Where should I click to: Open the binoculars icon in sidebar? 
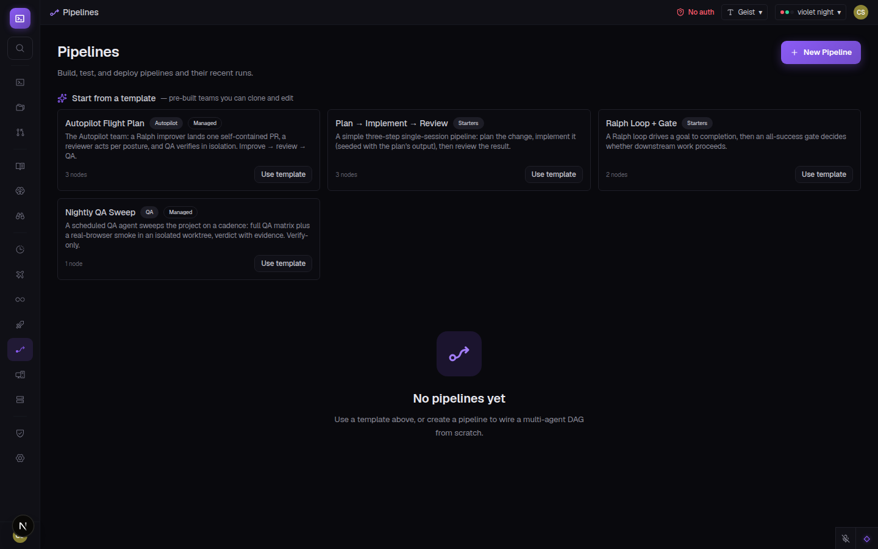[20, 216]
